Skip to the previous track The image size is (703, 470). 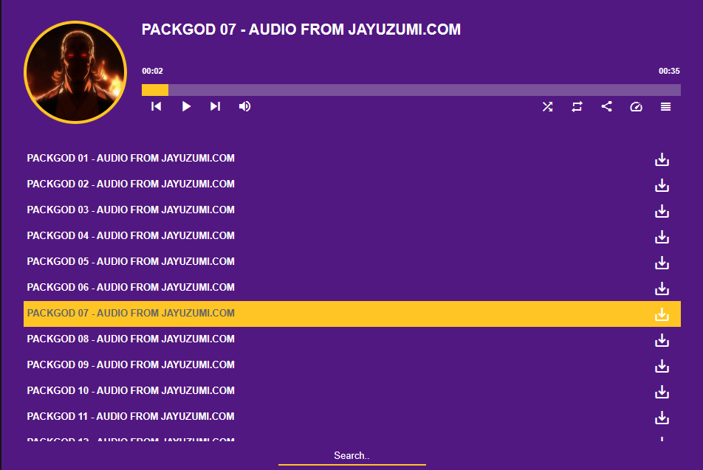(x=156, y=106)
